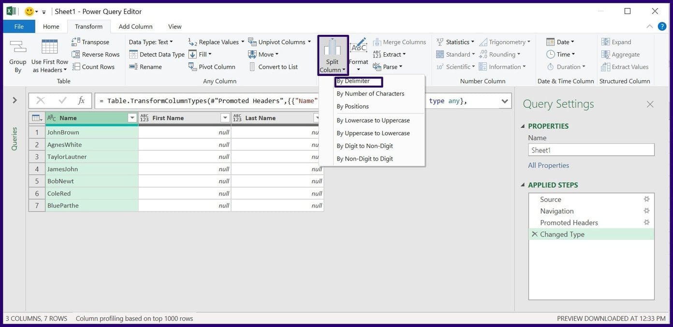673x327 pixels.
Task: Open the First Name column filter dropdown
Action: click(x=225, y=118)
